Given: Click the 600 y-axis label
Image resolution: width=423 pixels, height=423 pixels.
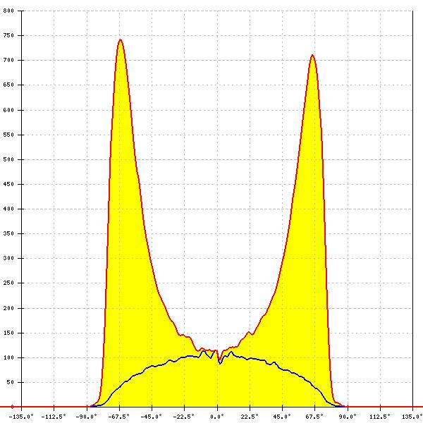Looking at the screenshot, I should [x=8, y=110].
